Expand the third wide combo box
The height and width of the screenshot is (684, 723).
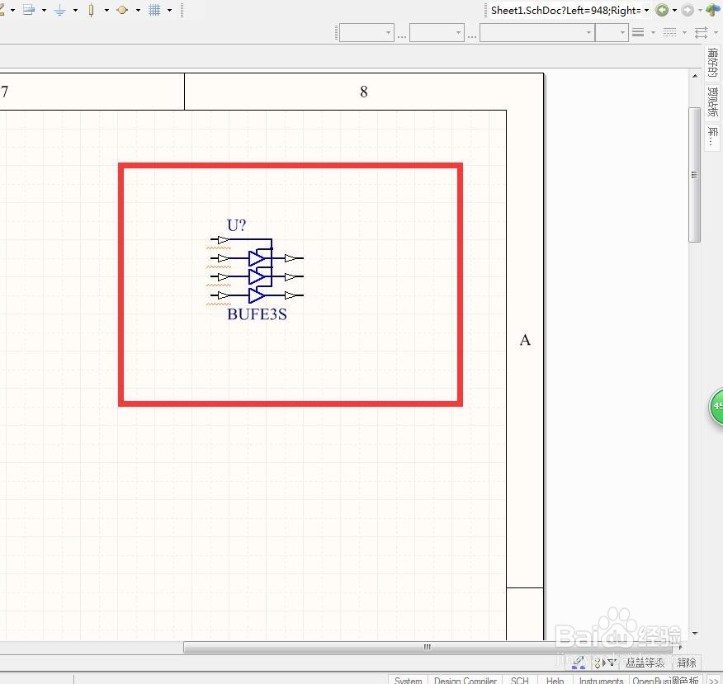[x=588, y=33]
